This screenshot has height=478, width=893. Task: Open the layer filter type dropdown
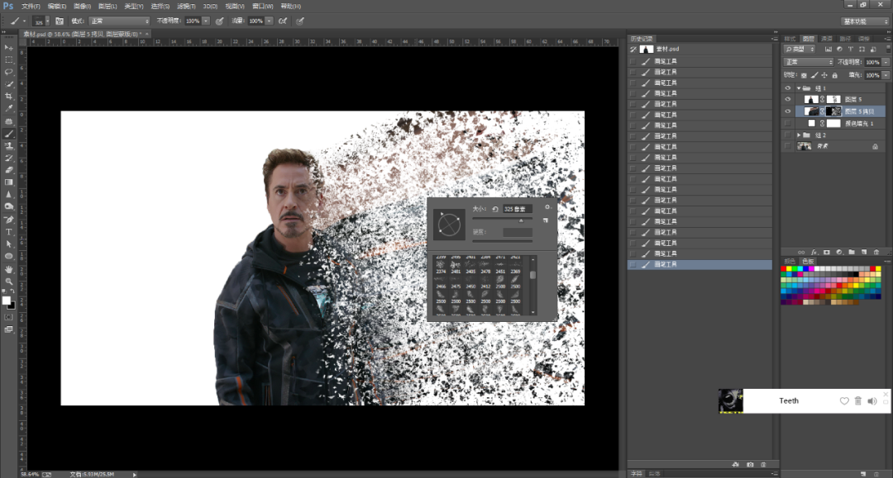(800, 50)
